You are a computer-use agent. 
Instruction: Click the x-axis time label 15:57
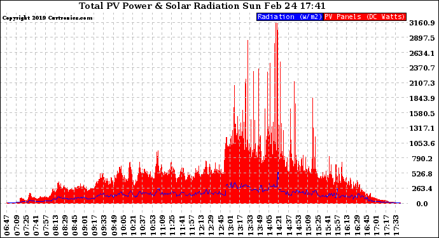(x=337, y=225)
